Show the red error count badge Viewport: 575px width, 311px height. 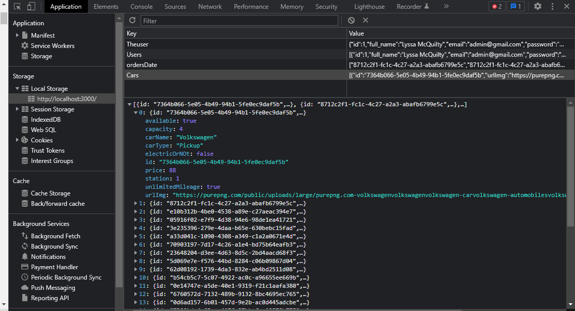point(497,6)
